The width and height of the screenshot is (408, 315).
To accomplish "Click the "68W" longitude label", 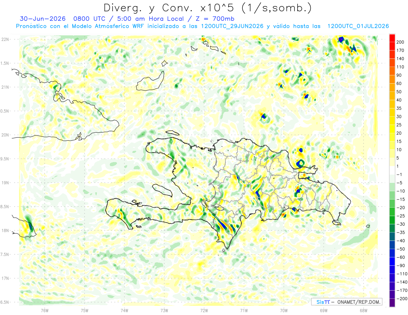I will (363, 311).
